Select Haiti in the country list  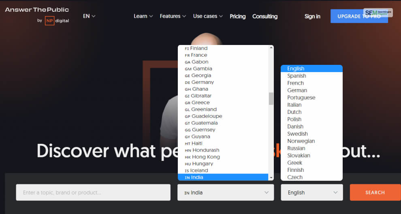(223, 143)
